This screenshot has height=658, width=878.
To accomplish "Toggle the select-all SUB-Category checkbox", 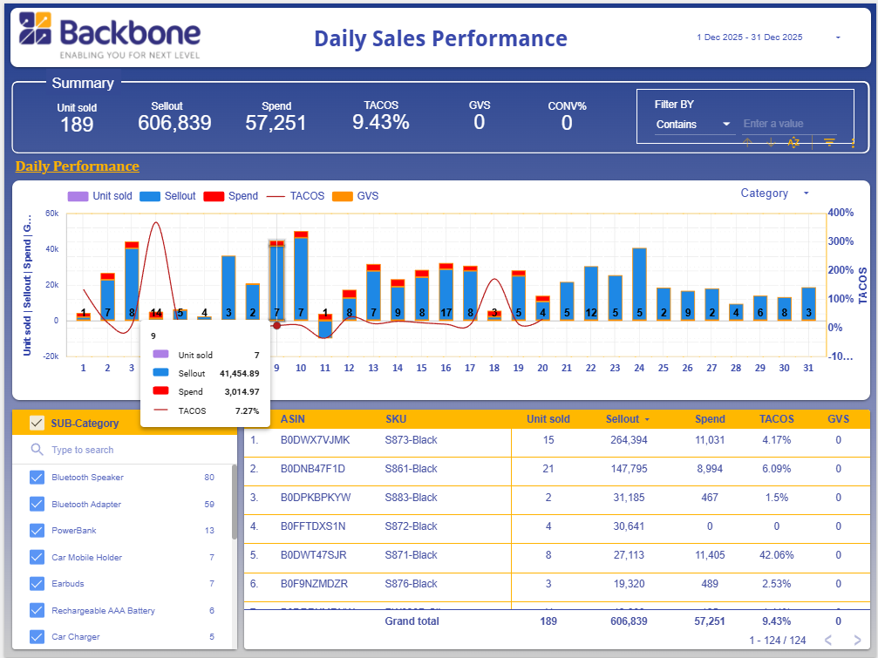I will coord(37,424).
